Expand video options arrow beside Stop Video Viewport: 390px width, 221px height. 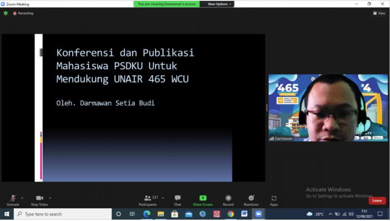click(50, 198)
